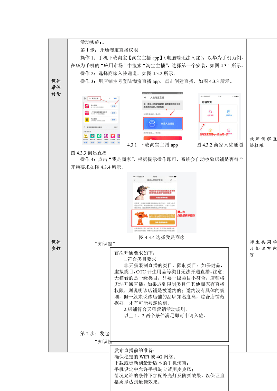Viewport: 277px width, 391px height.
Task: Tap the 搜索 button in app market screenshot
Action: pyautogui.click(x=115, y=98)
